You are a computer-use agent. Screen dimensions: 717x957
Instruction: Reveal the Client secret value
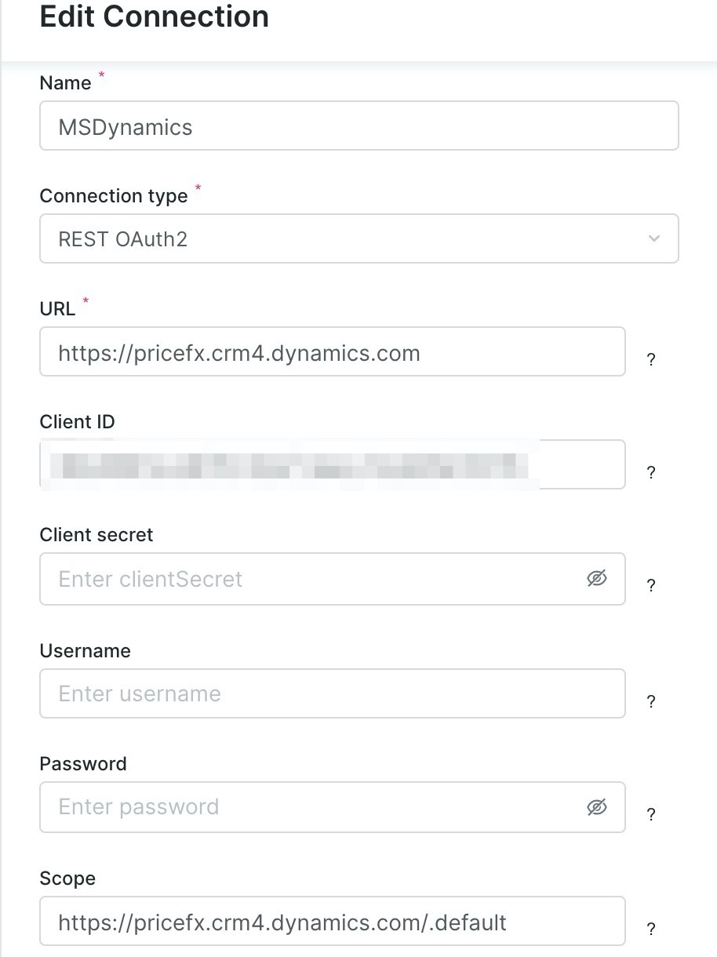597,579
